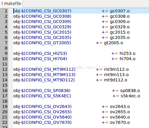
Task: Click text gt2005.o
Action: [x=113, y=43]
